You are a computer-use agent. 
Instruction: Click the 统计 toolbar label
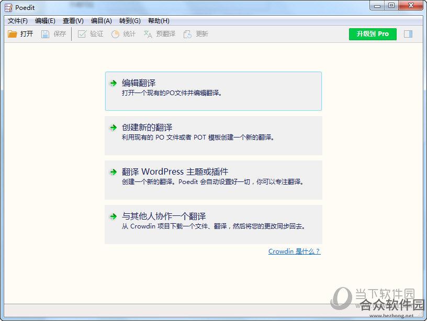click(x=129, y=34)
